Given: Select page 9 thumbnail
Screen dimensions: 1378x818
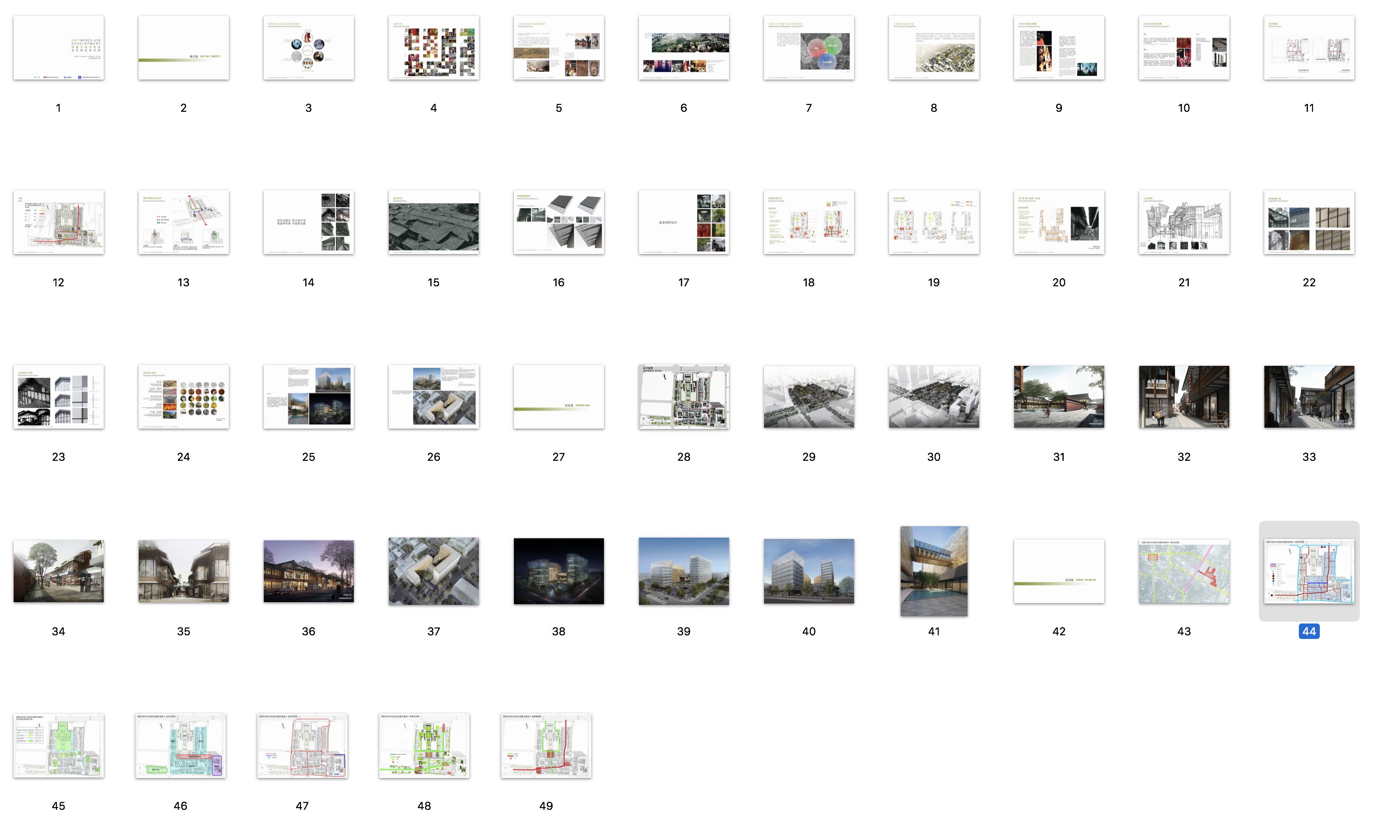Looking at the screenshot, I should coord(1059,47).
